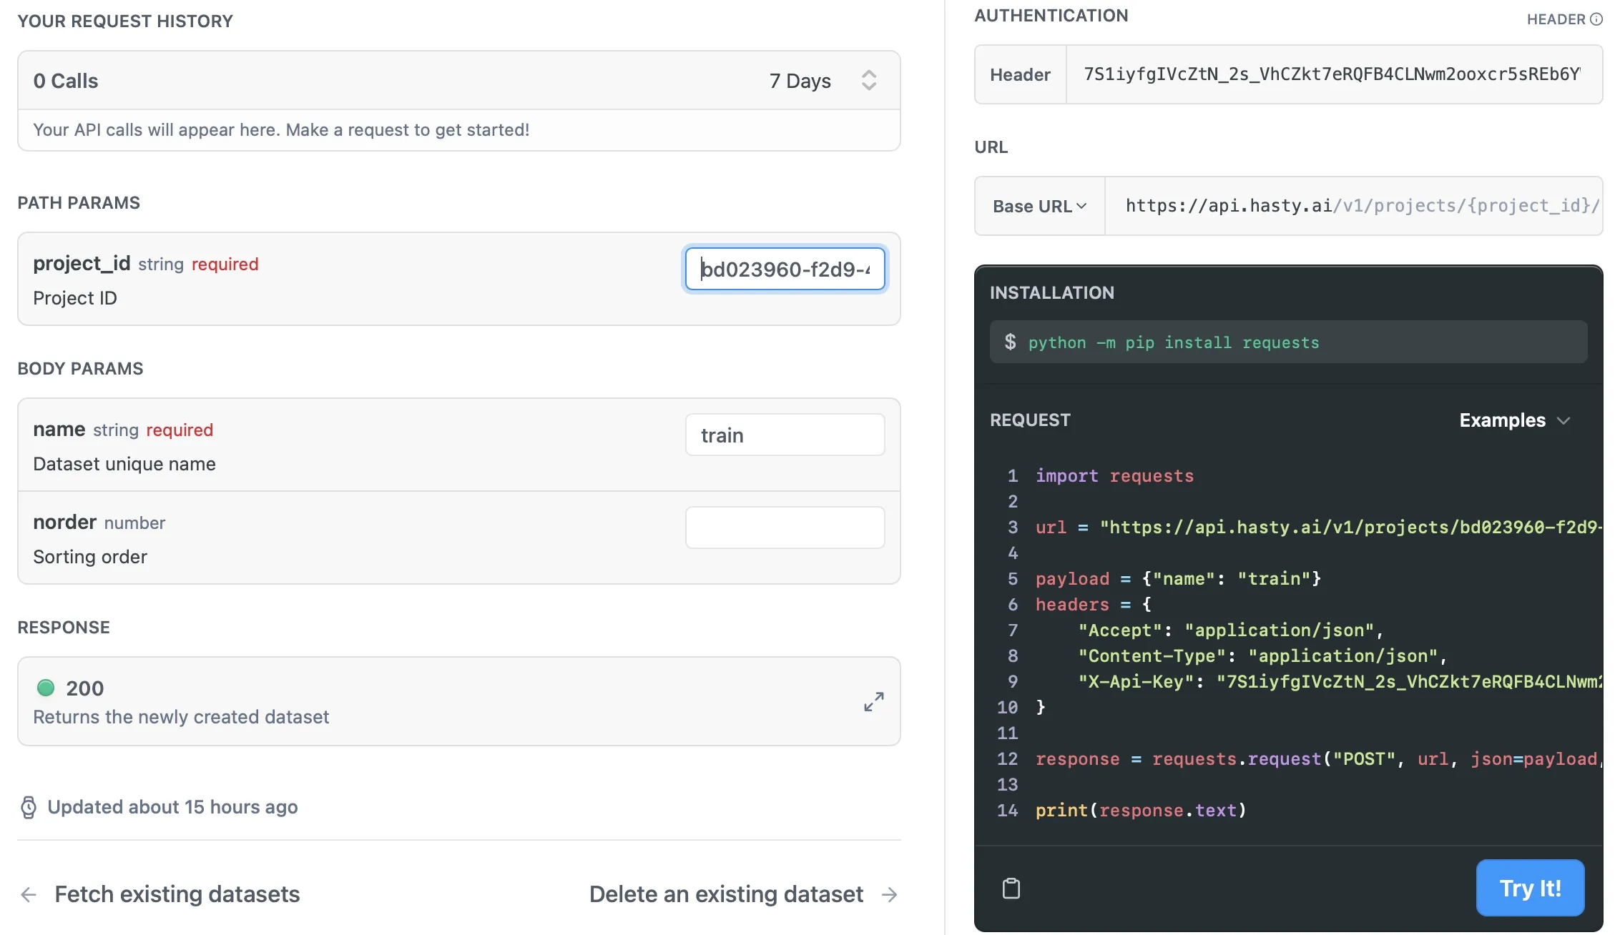Open the Base URL dropdown
1615x935 pixels.
1039,207
